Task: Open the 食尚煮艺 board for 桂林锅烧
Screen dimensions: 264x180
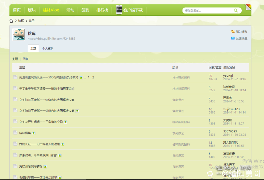Action: [x=178, y=133]
